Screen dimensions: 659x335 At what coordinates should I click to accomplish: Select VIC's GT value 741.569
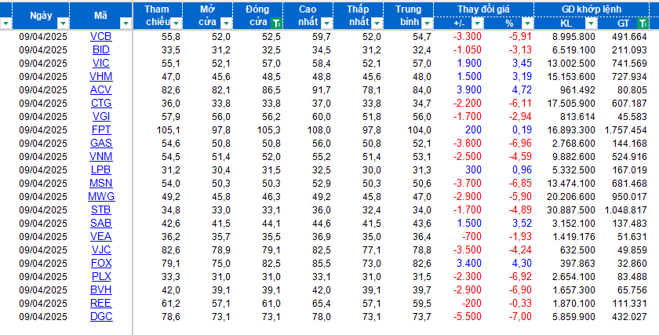coord(629,63)
